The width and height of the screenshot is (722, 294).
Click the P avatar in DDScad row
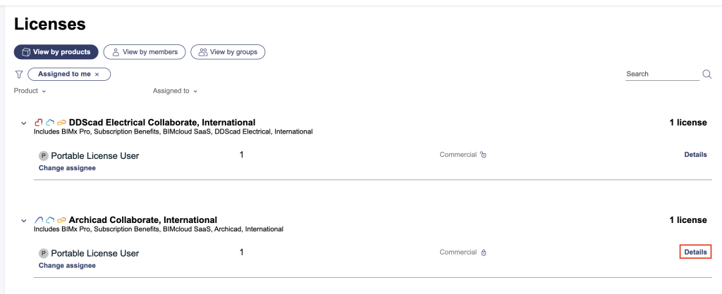point(43,156)
